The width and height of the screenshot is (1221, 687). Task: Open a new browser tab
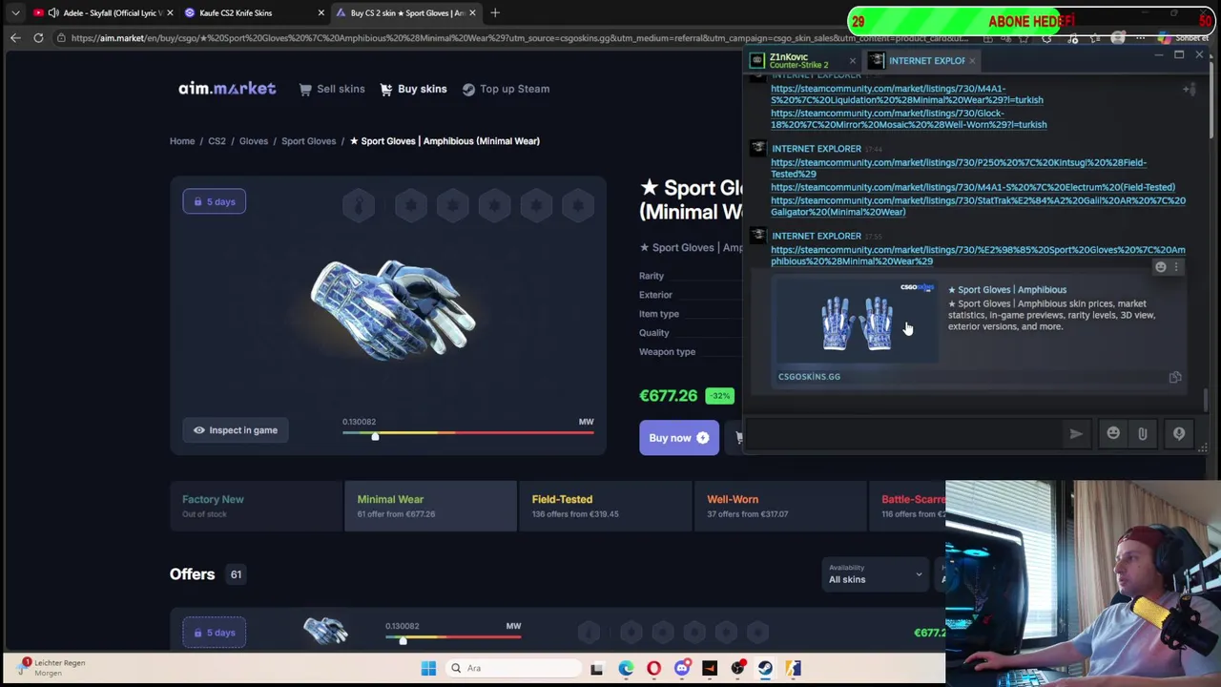tap(495, 13)
